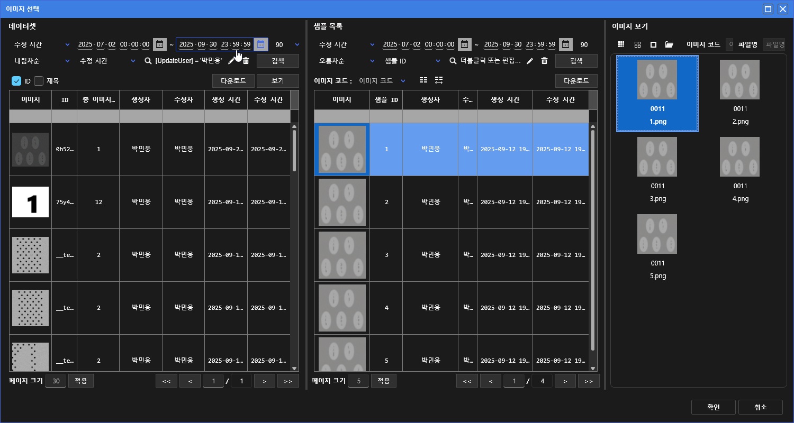The height and width of the screenshot is (423, 794).
Task: Switch image viewer to single image view
Action: pos(653,44)
